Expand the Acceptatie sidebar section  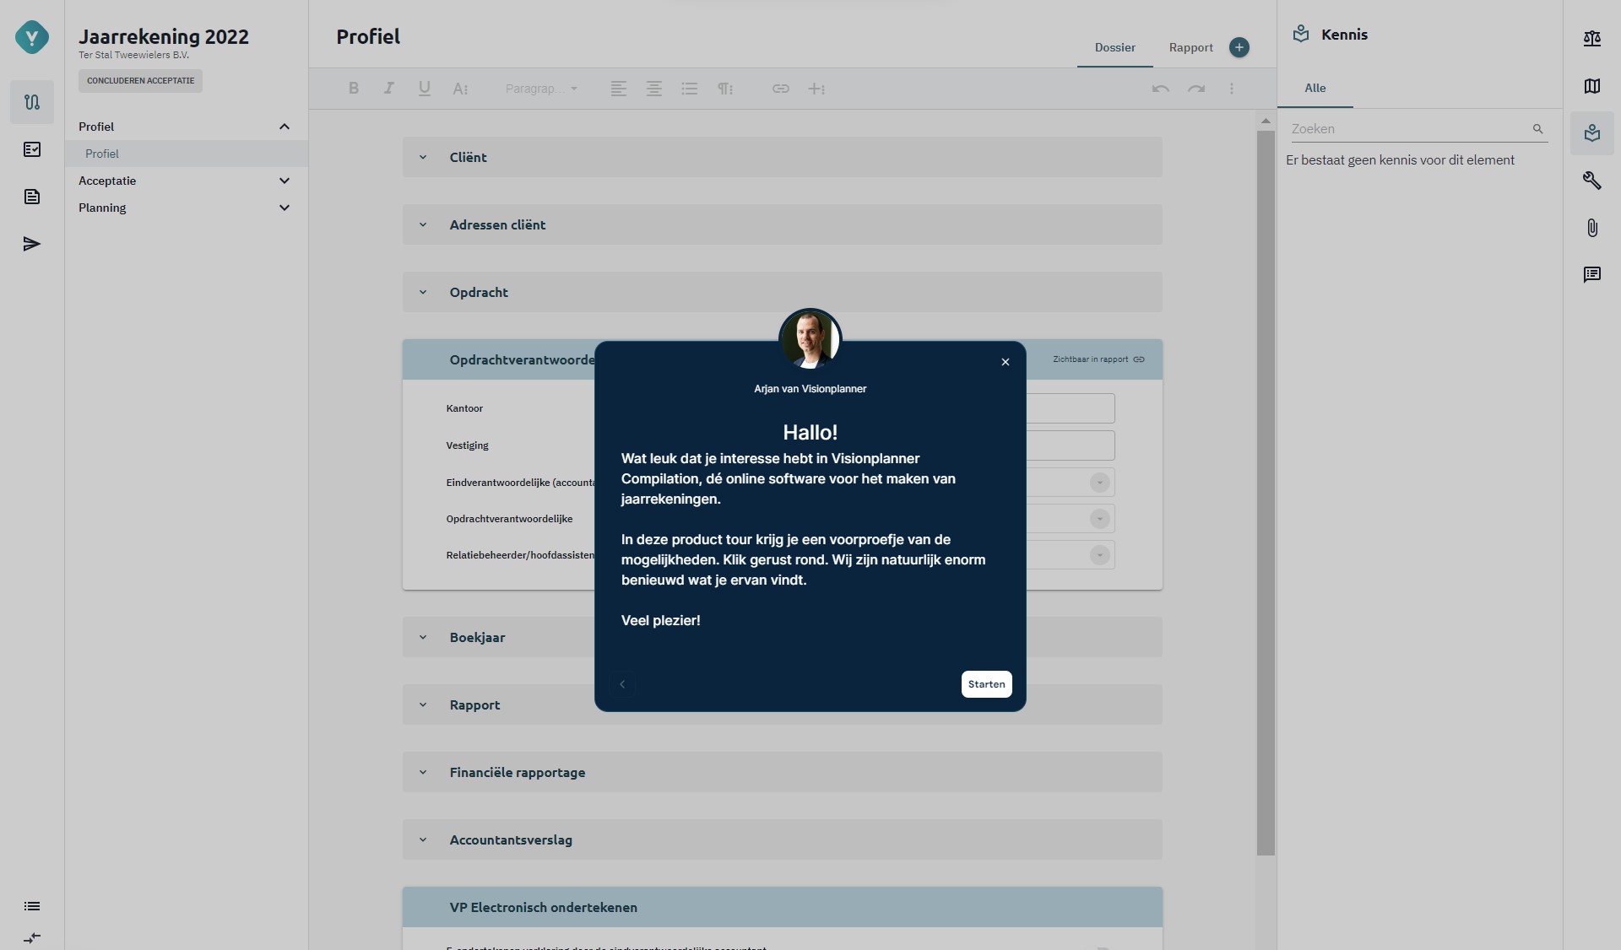tap(285, 181)
